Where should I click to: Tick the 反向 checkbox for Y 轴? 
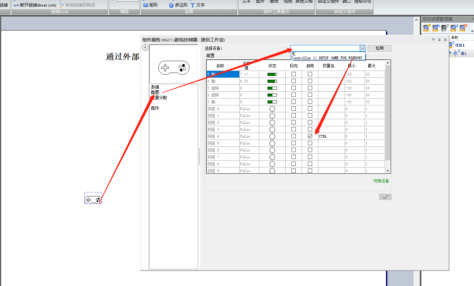click(x=293, y=74)
